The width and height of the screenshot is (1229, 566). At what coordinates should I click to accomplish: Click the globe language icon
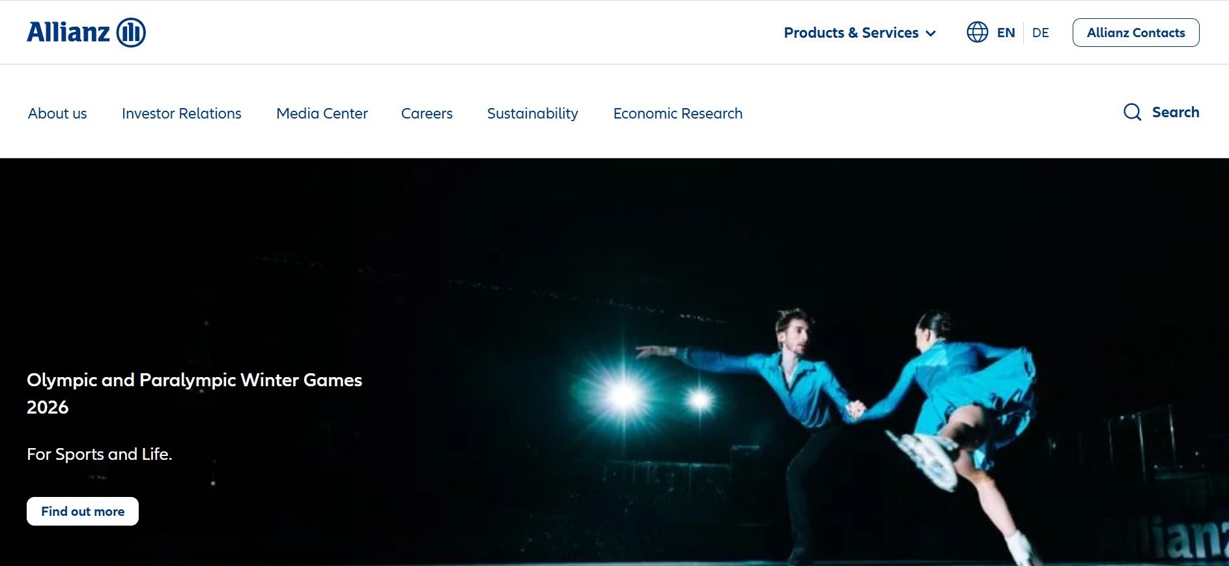point(977,32)
